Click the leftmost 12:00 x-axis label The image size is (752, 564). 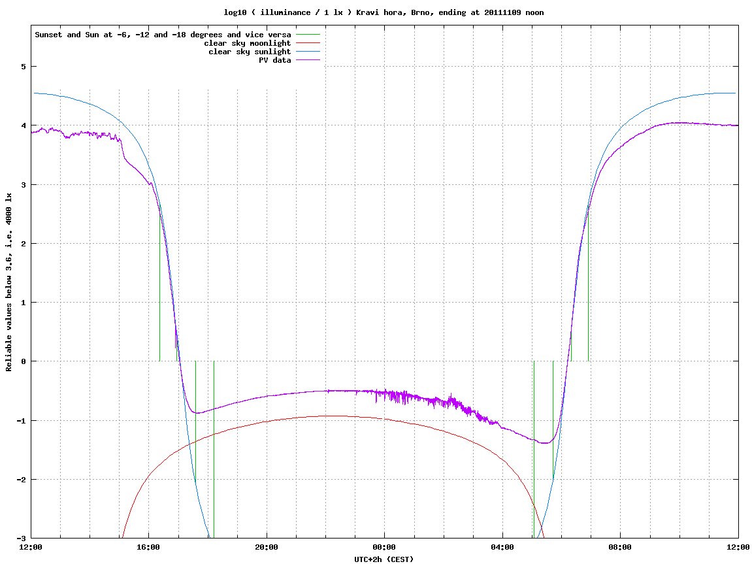31,547
